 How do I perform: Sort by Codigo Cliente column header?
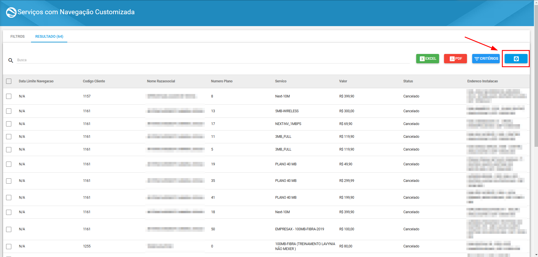94,81
